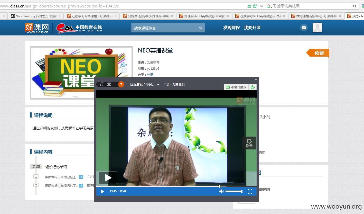Click the browser search magnifier icon
Image resolution: width=364 pixels, height=214 pixels.
pyautogui.click(x=354, y=6)
